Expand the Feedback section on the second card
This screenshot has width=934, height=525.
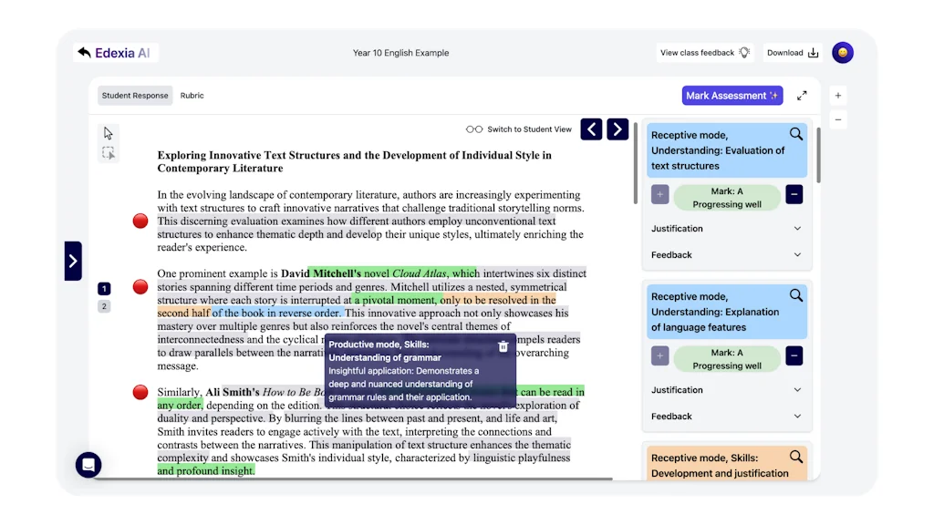(726, 416)
